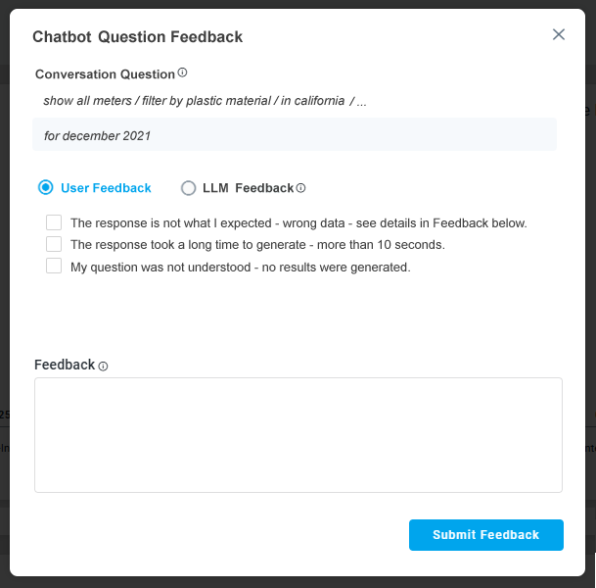Click info icon beside Conversation Question

point(182,73)
